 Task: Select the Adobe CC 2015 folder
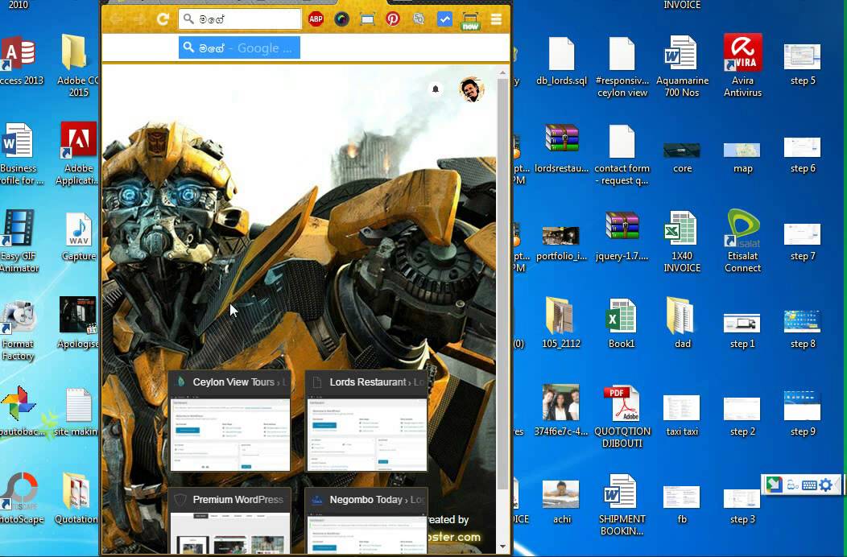[x=77, y=66]
